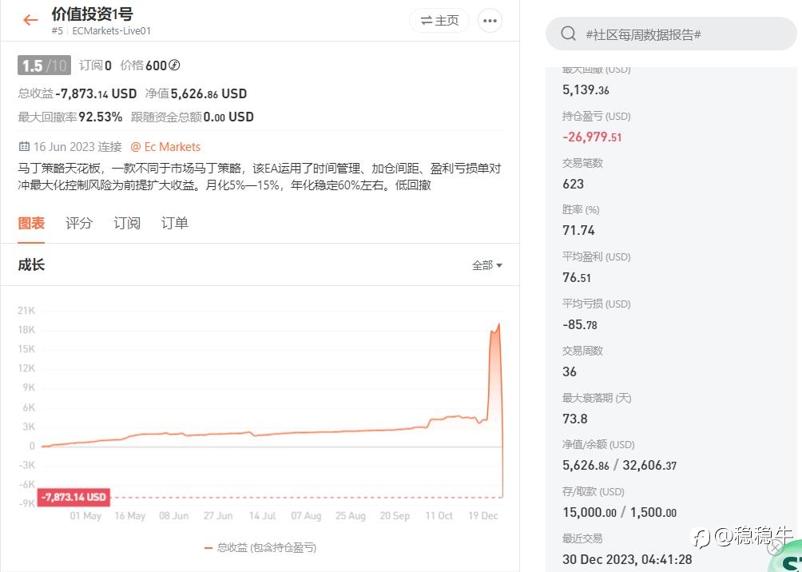The image size is (802, 572).
Task: Open the @ Ec Markets broker link
Action: coord(165,147)
